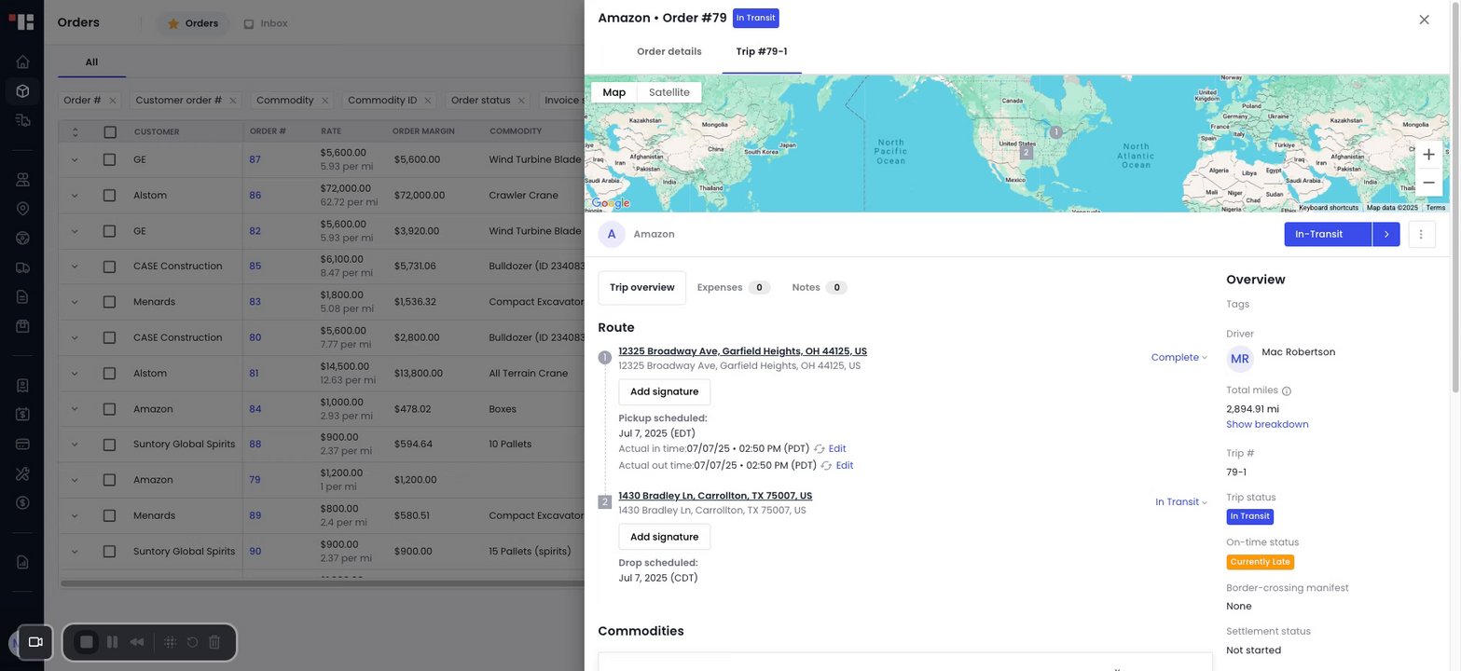
Task: Select the cube Orders icon in sidebar
Action: coord(22,91)
